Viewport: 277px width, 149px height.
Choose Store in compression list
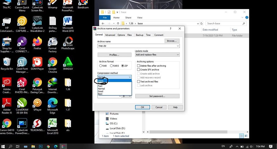coord(115,81)
